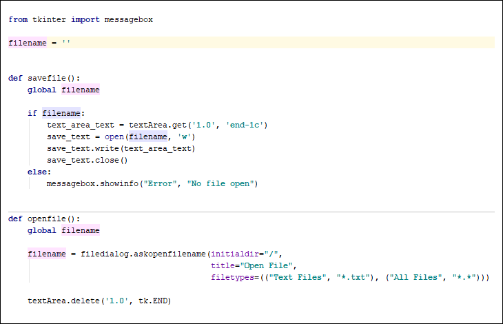Click 'filename' in savefile's global statement
Screen dimensions: 503x324
81,90
